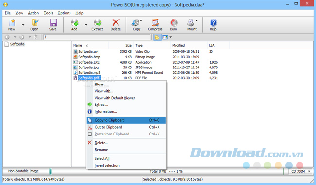Open the Action menu

pyautogui.click(x=33, y=13)
